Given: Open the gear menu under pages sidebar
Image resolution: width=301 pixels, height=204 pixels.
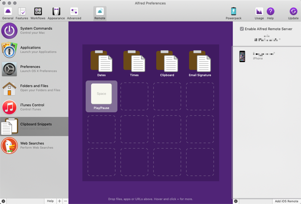Looking at the screenshot, I should 3,201.
